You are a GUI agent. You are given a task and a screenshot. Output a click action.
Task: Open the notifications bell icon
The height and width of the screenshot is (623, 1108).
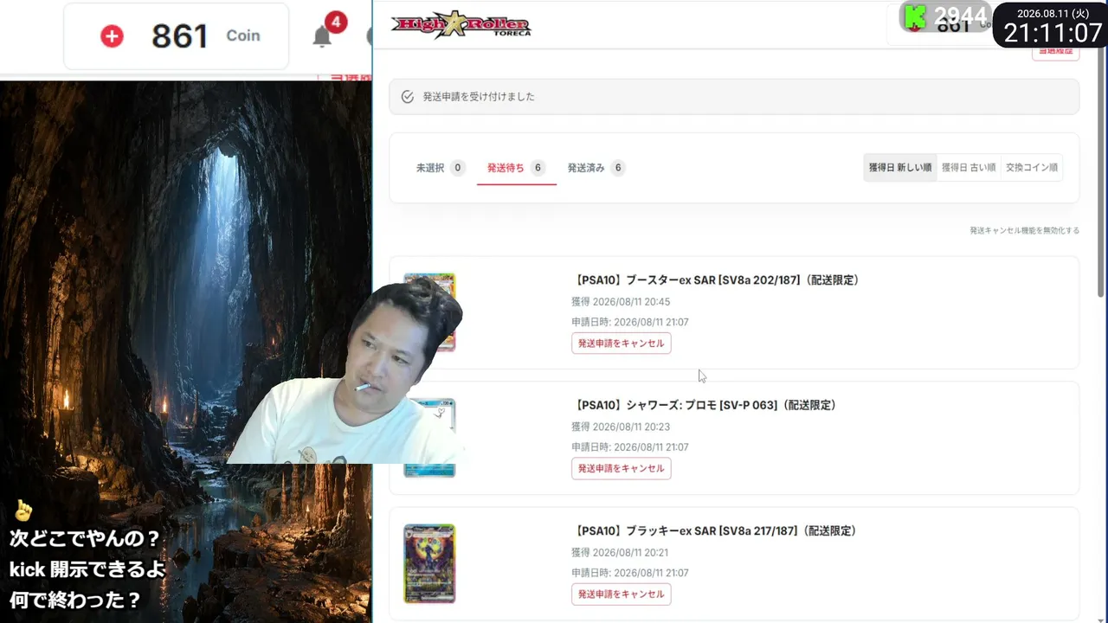(x=322, y=36)
